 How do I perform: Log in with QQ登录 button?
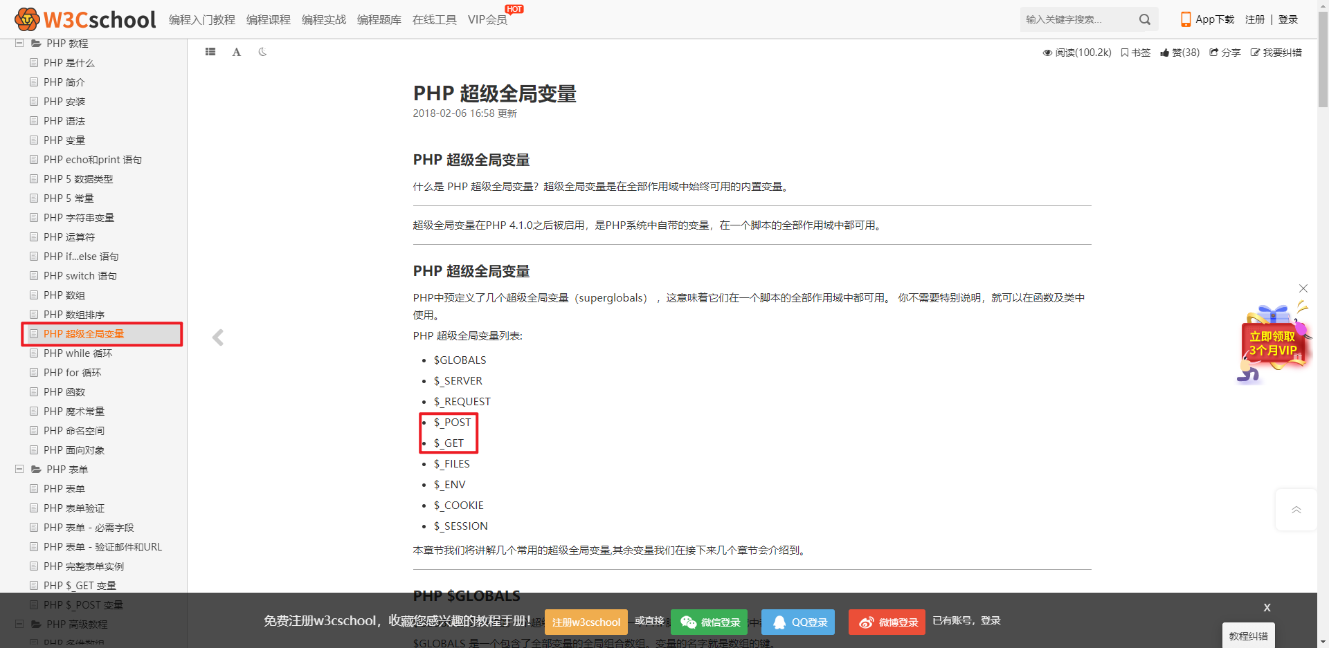[798, 622]
